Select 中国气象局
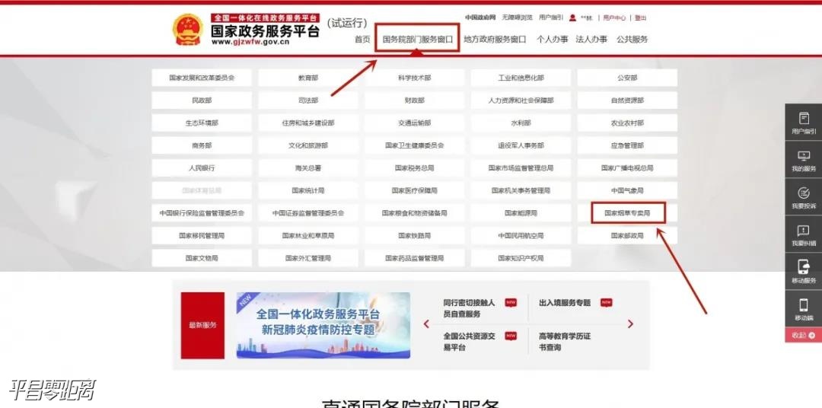 coord(627,190)
